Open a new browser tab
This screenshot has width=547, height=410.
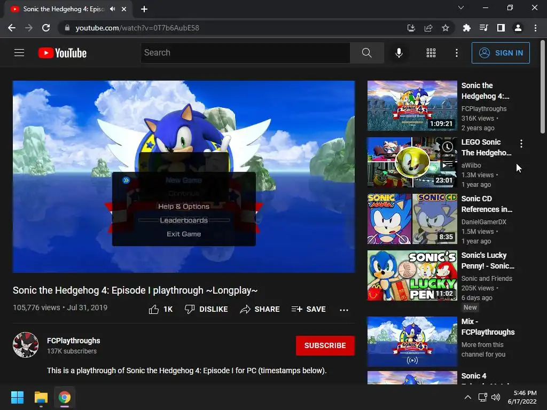click(x=144, y=9)
